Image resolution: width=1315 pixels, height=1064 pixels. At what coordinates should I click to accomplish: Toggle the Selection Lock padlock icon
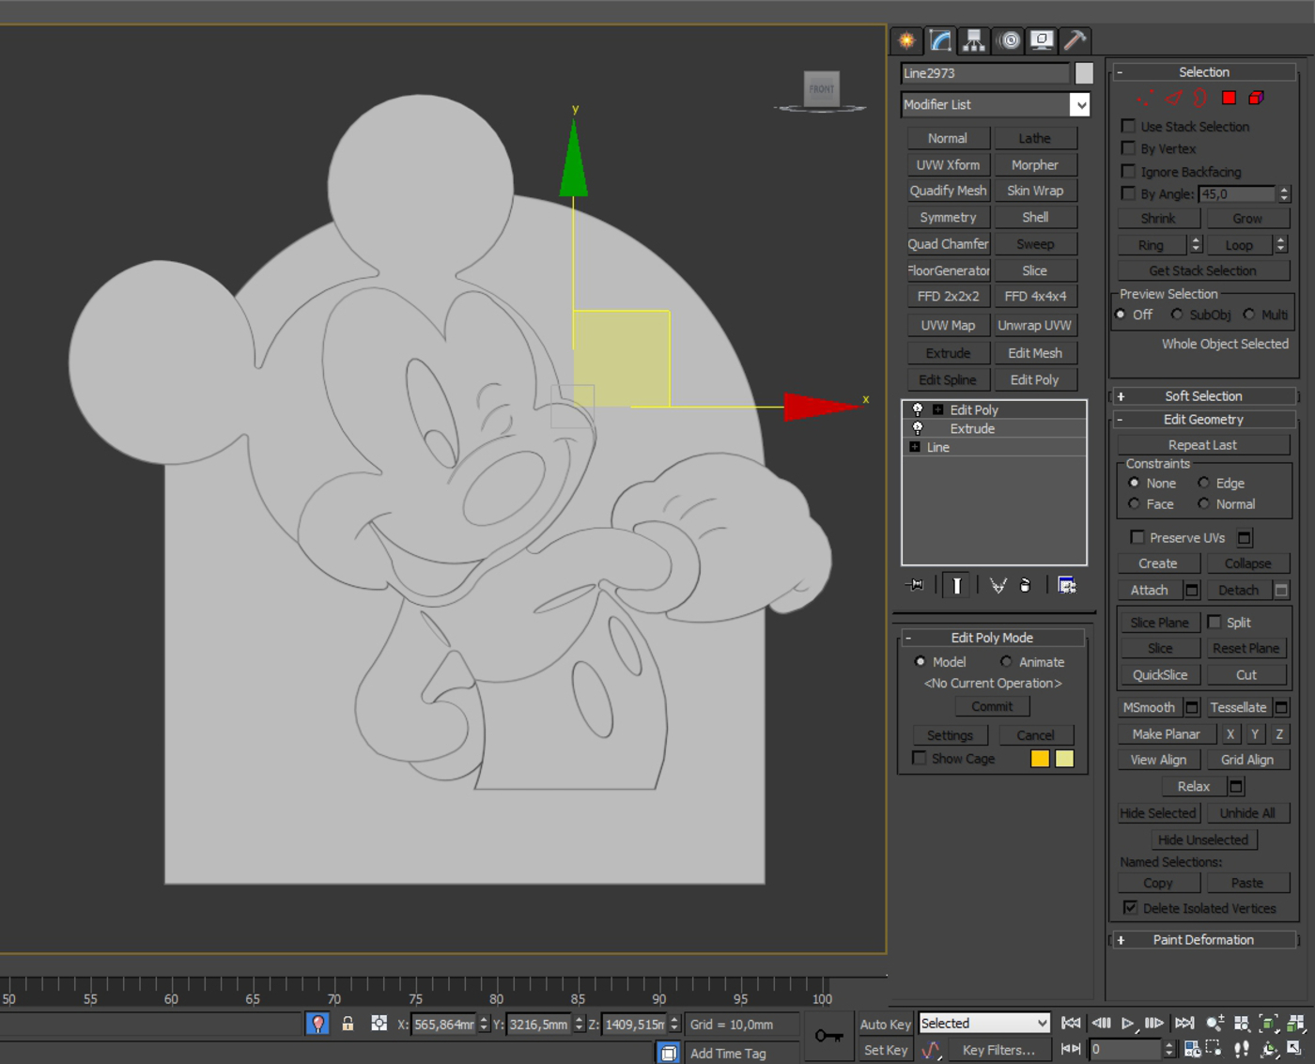pyautogui.click(x=348, y=1024)
